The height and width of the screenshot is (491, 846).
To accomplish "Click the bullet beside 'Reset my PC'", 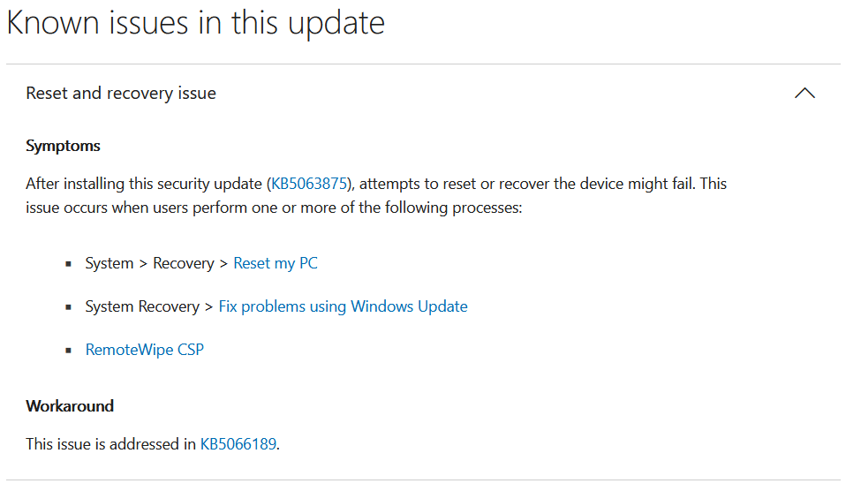I will coord(67,264).
